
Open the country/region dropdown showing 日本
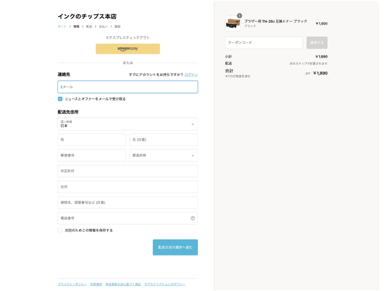[127, 124]
